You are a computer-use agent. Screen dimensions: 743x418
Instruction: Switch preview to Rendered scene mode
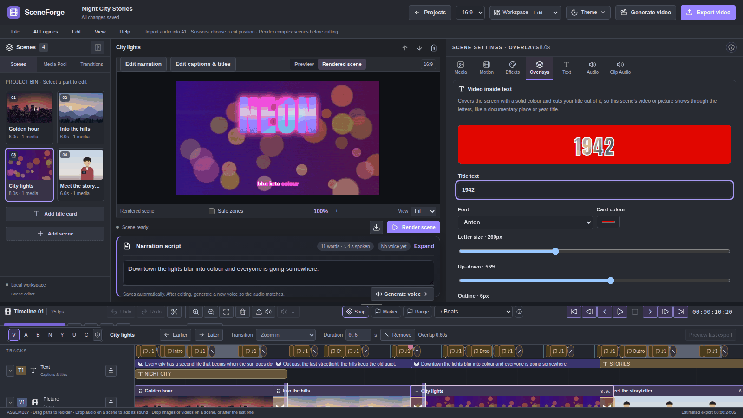coord(342,64)
